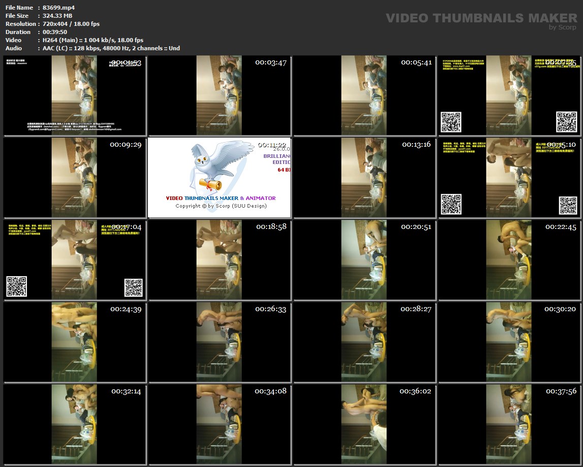Click the left QR code in the 00:07:35 thumbnail
Screen dimensions: 583x467
coord(451,122)
